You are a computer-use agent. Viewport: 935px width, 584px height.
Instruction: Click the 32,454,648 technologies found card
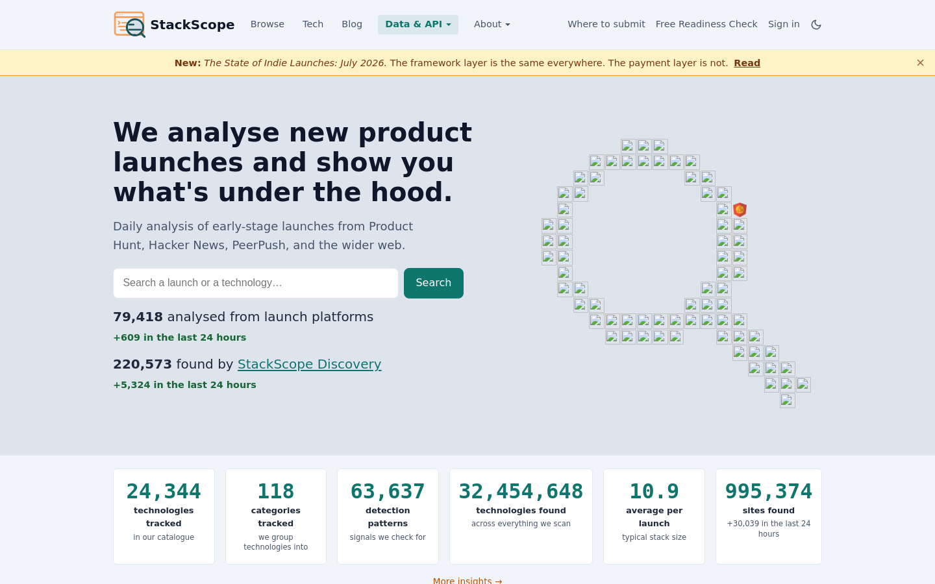(x=521, y=517)
